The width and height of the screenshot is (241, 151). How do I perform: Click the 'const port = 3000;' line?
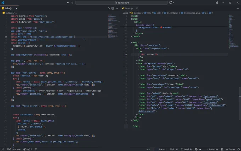(x=21, y=34)
